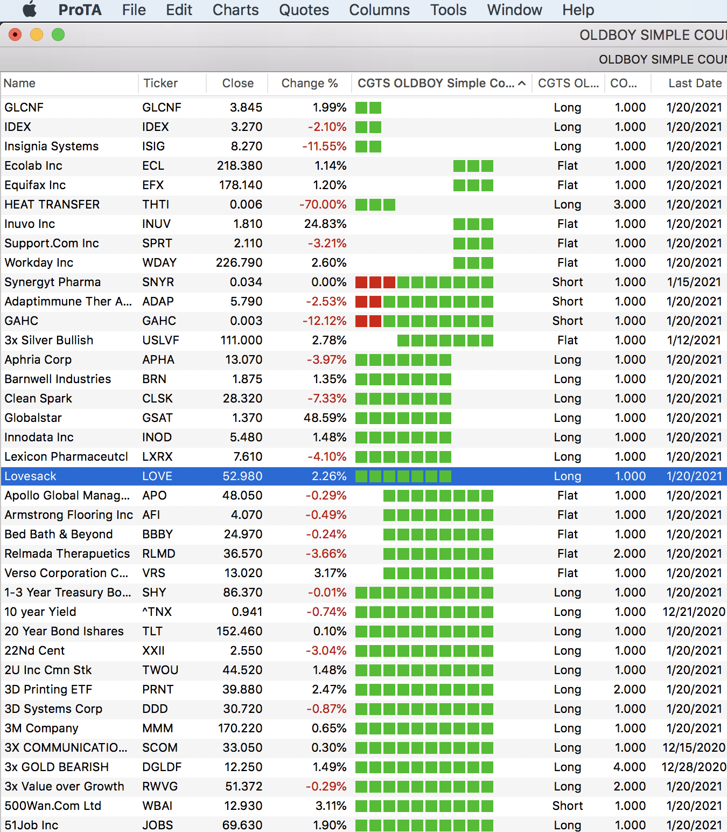Select Lexicon Pharmaceutcl row
Viewport: 727px width, 832px height.
[x=363, y=456]
